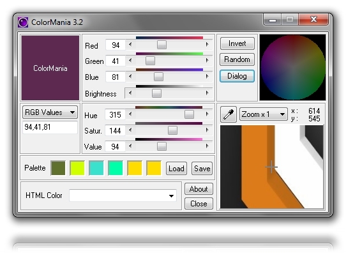Click the Red slider thumb

coord(162,45)
